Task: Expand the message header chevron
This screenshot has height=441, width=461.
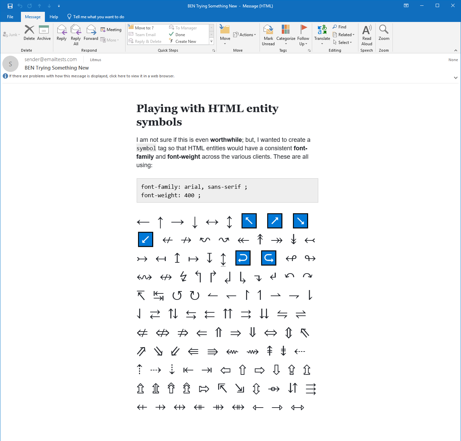Action: point(456,78)
